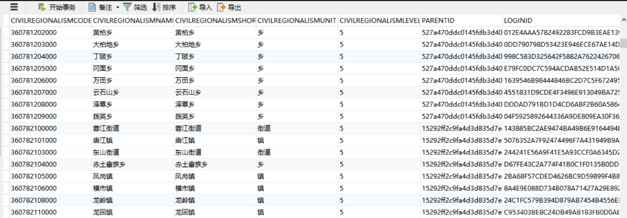
Task: Select LOGINID starting with 143885BC
Action: click(x=561, y=128)
